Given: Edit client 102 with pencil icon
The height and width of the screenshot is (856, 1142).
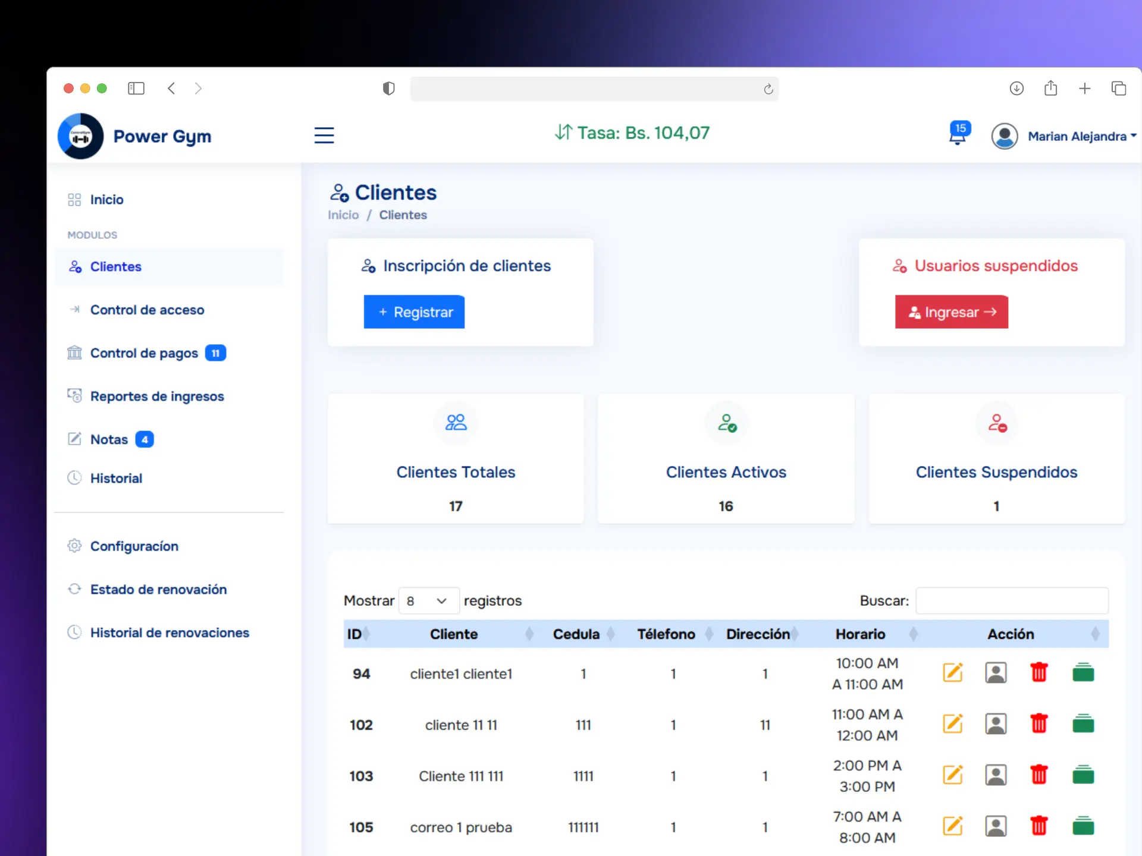Looking at the screenshot, I should [953, 724].
